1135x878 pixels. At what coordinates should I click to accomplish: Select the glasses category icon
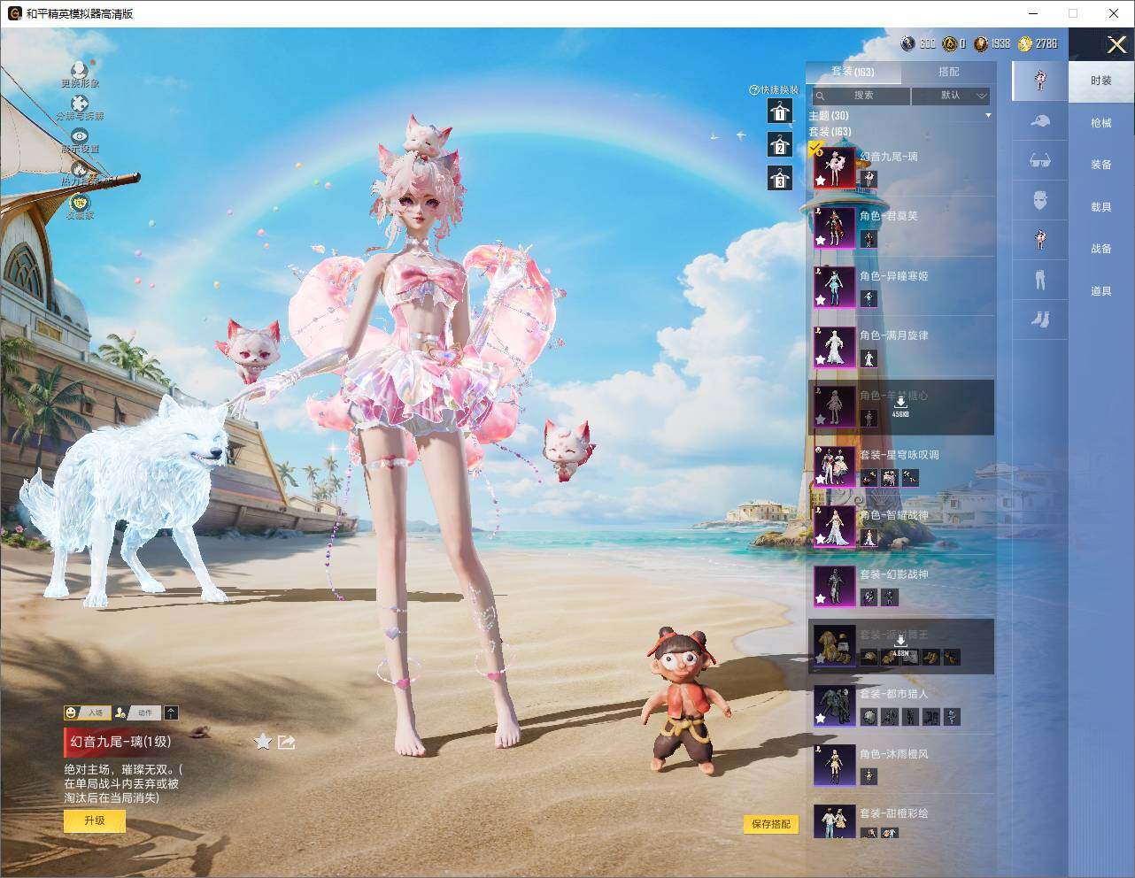point(1040,160)
